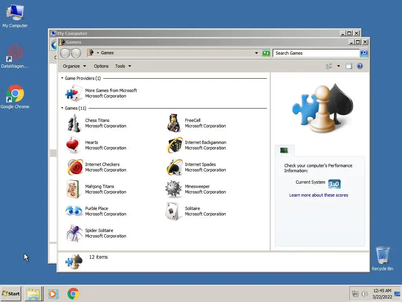Click the My Computer window title bar
This screenshot has height=302, width=402.
(195, 33)
